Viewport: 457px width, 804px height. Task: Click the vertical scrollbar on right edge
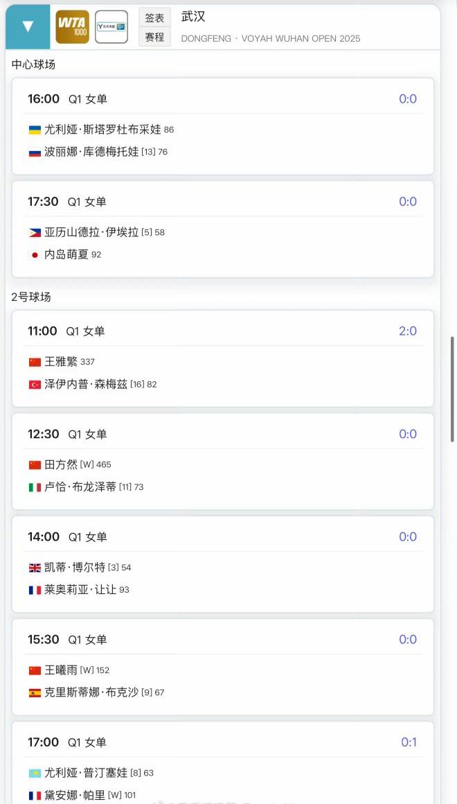tap(453, 388)
